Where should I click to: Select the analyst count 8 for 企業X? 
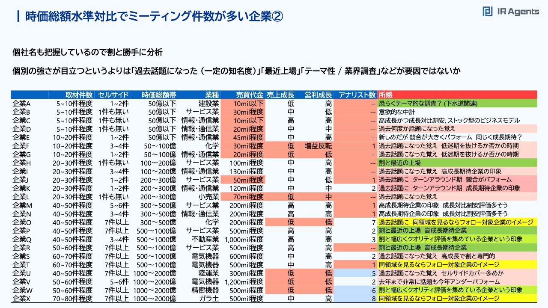coord(373,299)
